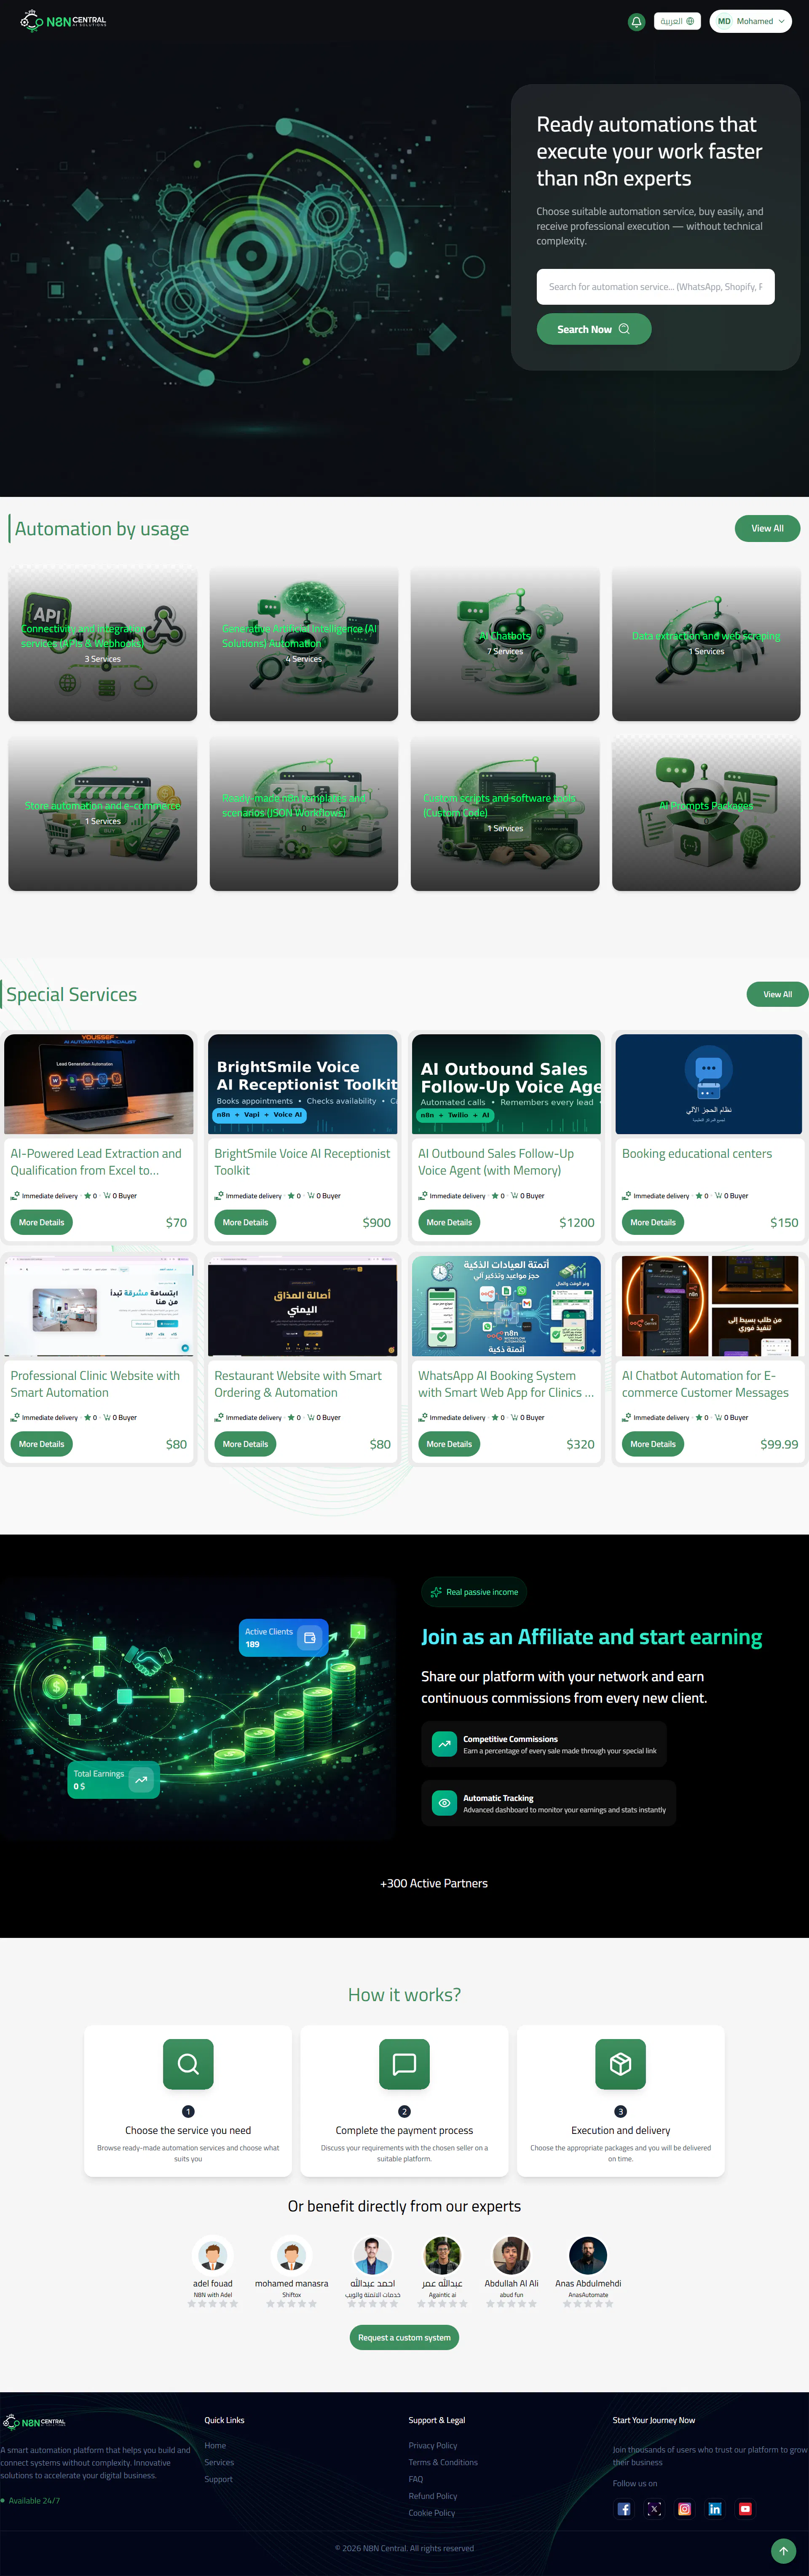Open Booking educational centers service title
Screen dimensions: 809x2576
[x=697, y=1154]
